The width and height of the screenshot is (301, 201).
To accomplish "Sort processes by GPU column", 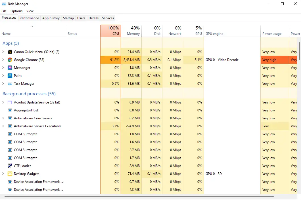I will pyautogui.click(x=193, y=31).
